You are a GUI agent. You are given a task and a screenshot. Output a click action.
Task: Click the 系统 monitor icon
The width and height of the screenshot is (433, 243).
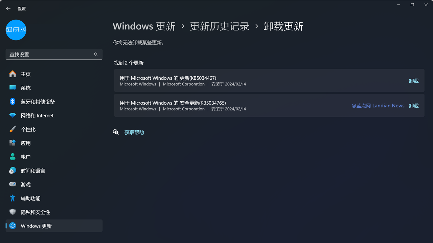tap(13, 88)
